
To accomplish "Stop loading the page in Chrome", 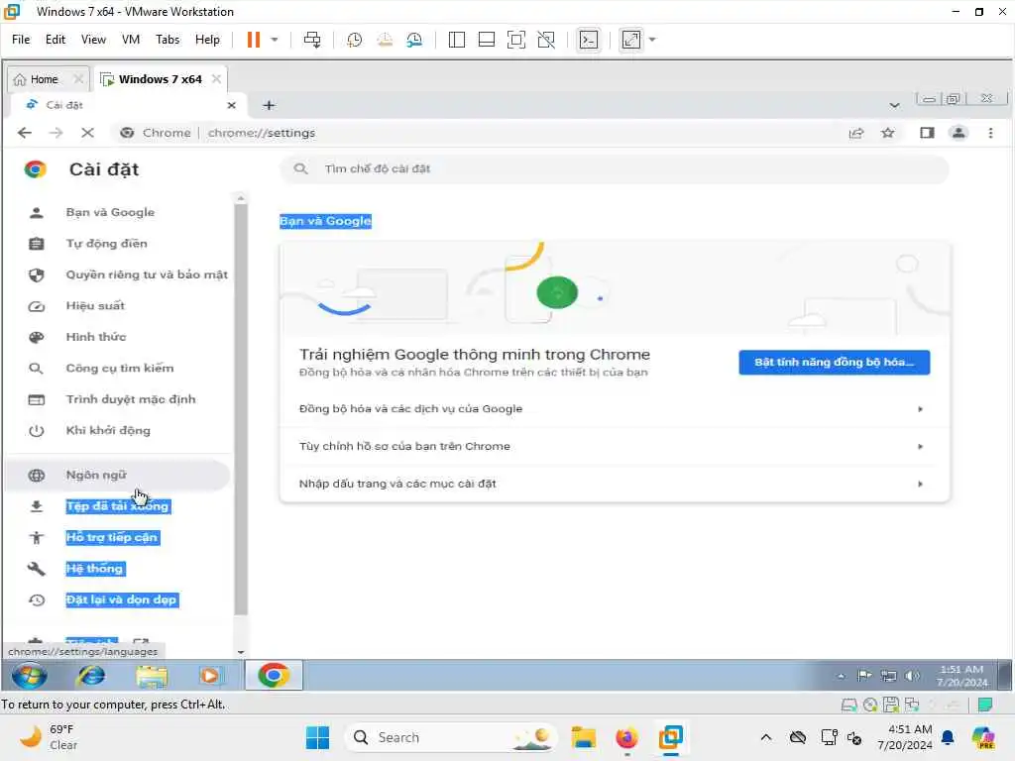I will 87,133.
